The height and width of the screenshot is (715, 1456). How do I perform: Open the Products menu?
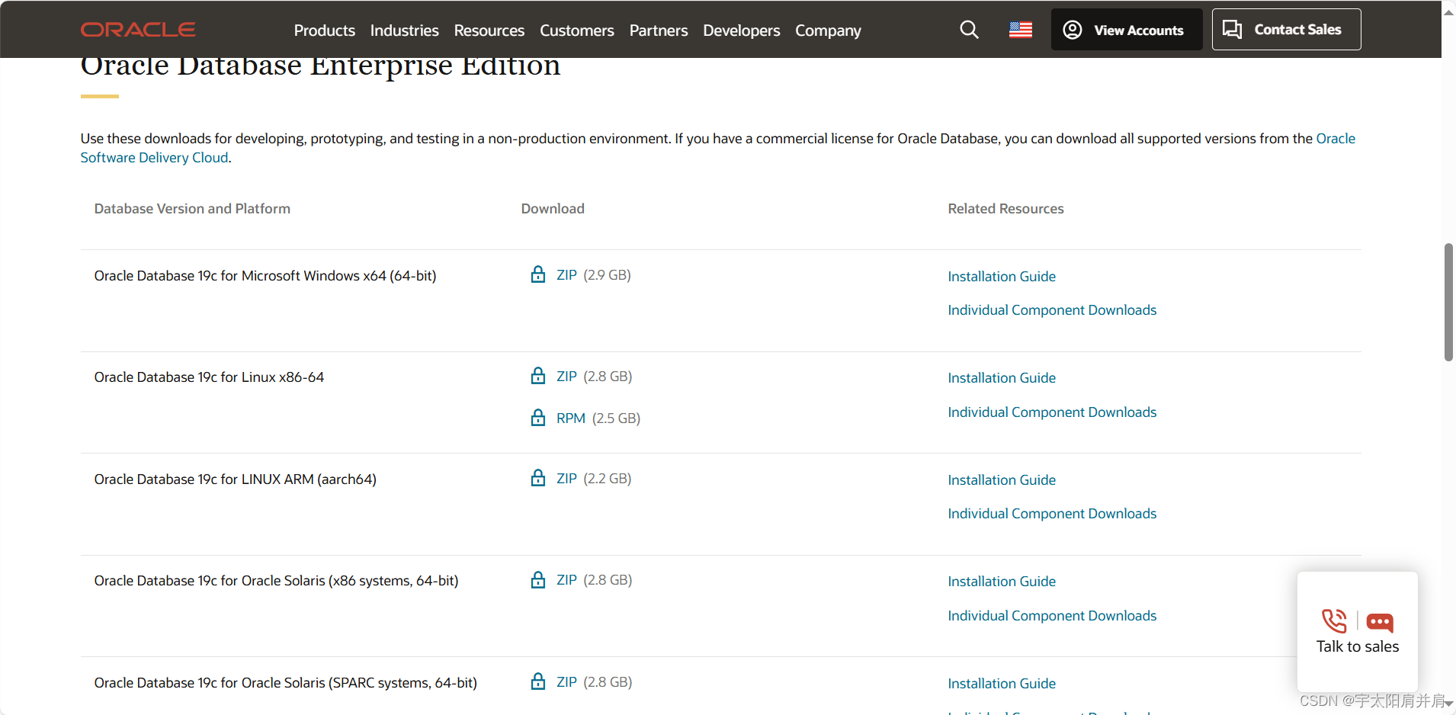tap(325, 30)
